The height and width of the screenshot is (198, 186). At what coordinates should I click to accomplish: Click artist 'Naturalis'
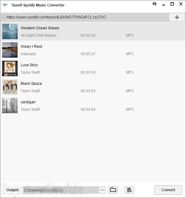tap(28, 54)
